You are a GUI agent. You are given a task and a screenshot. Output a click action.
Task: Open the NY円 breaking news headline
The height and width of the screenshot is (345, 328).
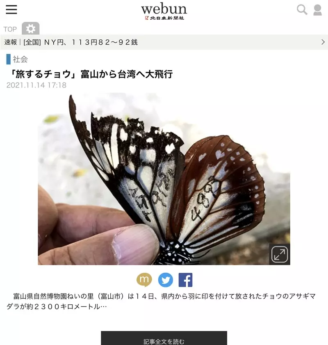coord(80,42)
